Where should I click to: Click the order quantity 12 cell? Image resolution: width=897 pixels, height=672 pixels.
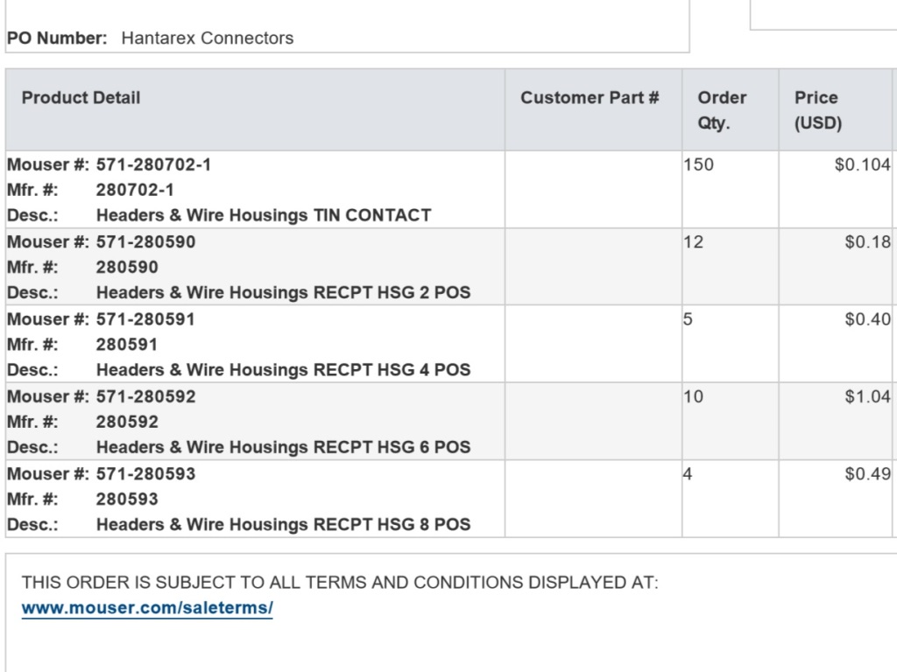point(694,241)
